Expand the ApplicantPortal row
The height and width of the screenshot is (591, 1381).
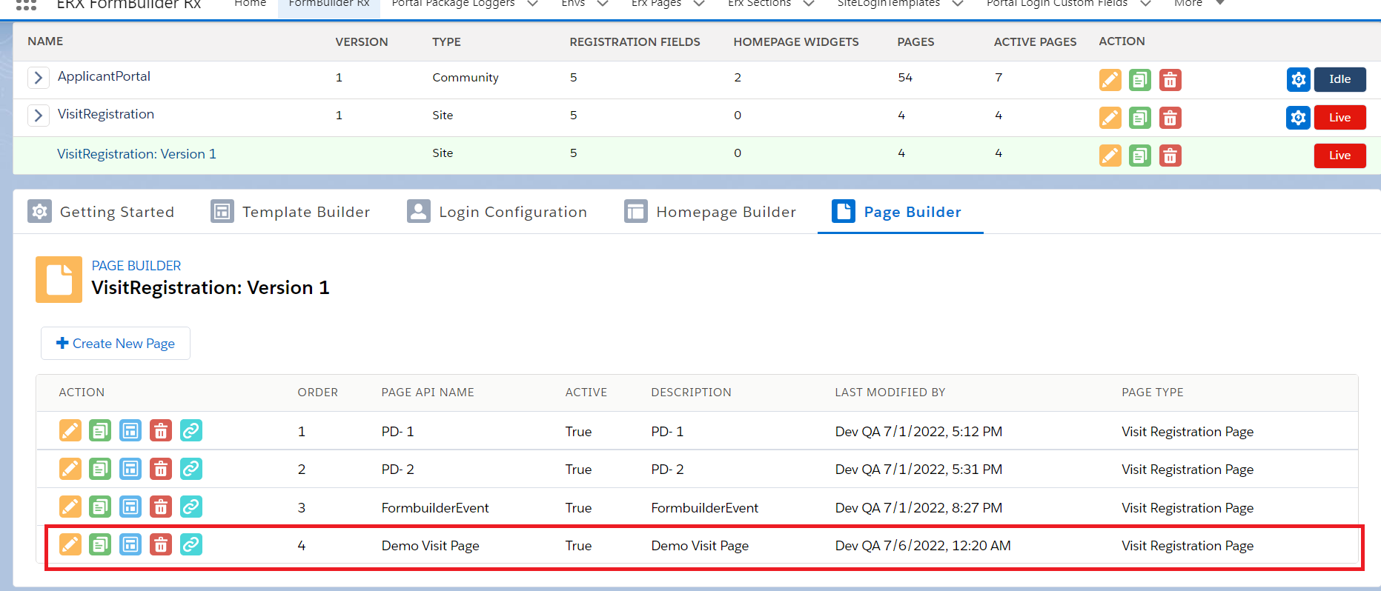[39, 77]
